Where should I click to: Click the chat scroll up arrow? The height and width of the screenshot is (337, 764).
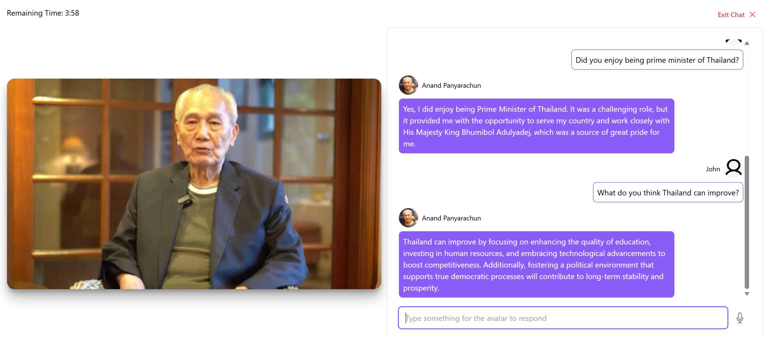coord(746,43)
